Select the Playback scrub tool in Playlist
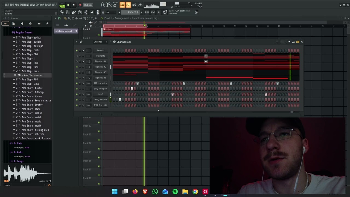This screenshot has width=350, height=197. coord(96,18)
